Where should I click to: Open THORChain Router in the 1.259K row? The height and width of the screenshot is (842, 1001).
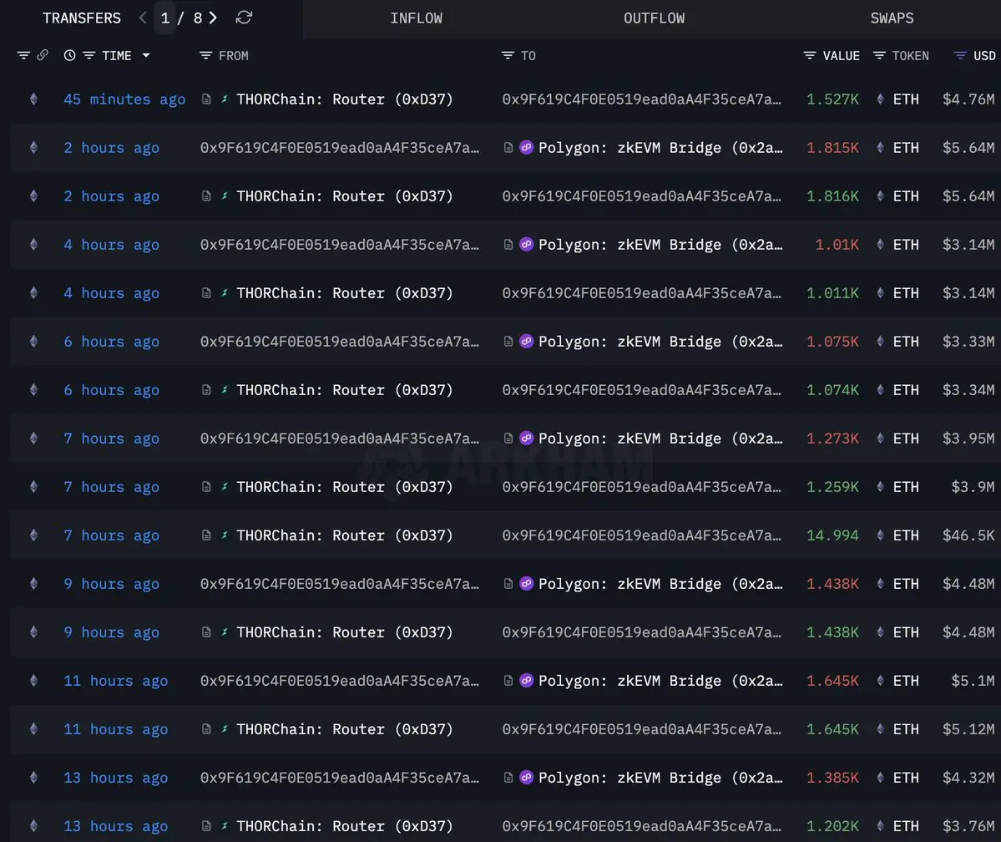pos(345,488)
